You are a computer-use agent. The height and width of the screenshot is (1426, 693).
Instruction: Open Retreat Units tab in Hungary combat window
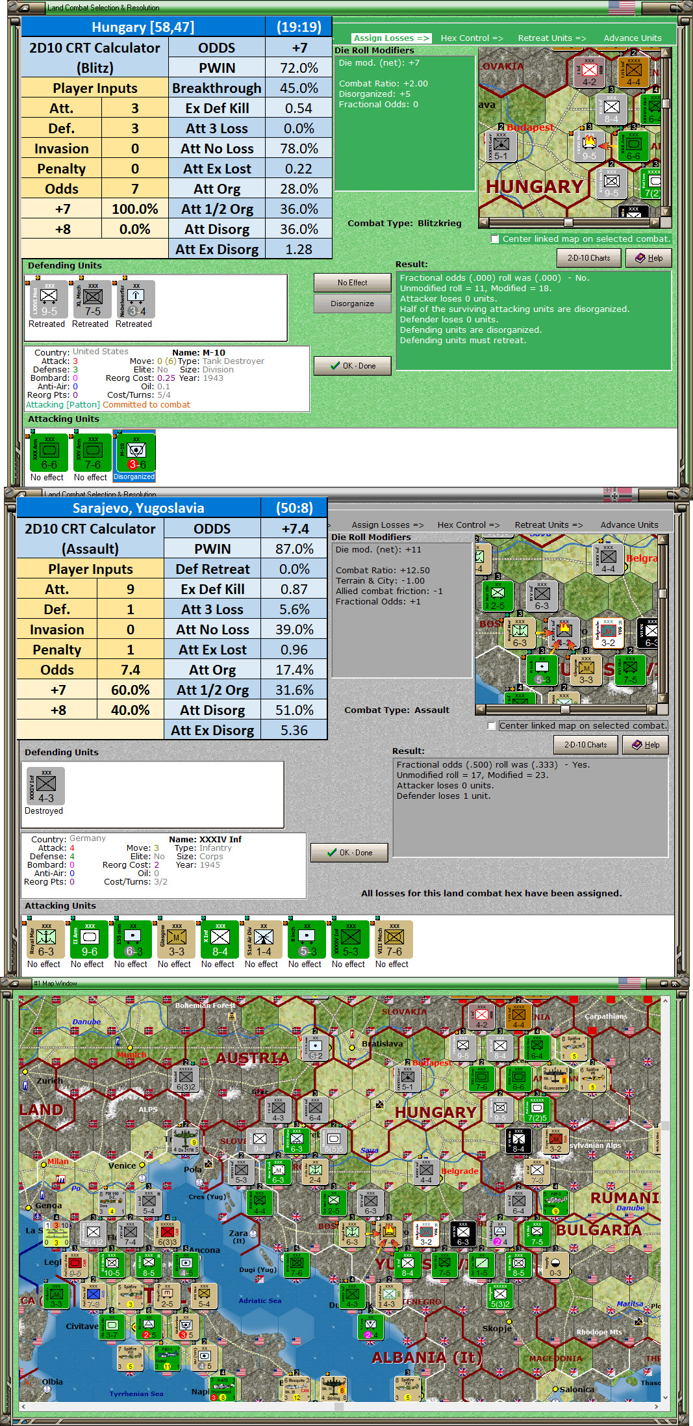click(x=551, y=38)
